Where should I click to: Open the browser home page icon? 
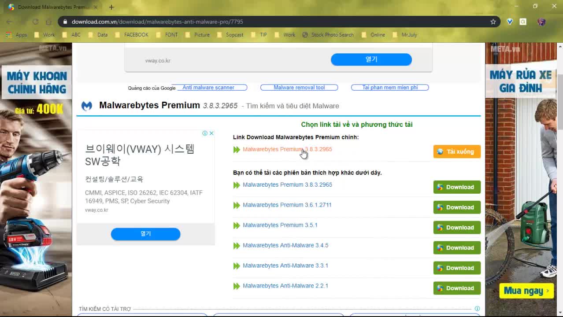coord(49,22)
